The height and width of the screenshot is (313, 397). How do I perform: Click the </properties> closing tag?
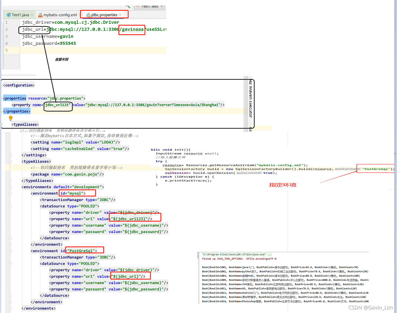point(17,111)
